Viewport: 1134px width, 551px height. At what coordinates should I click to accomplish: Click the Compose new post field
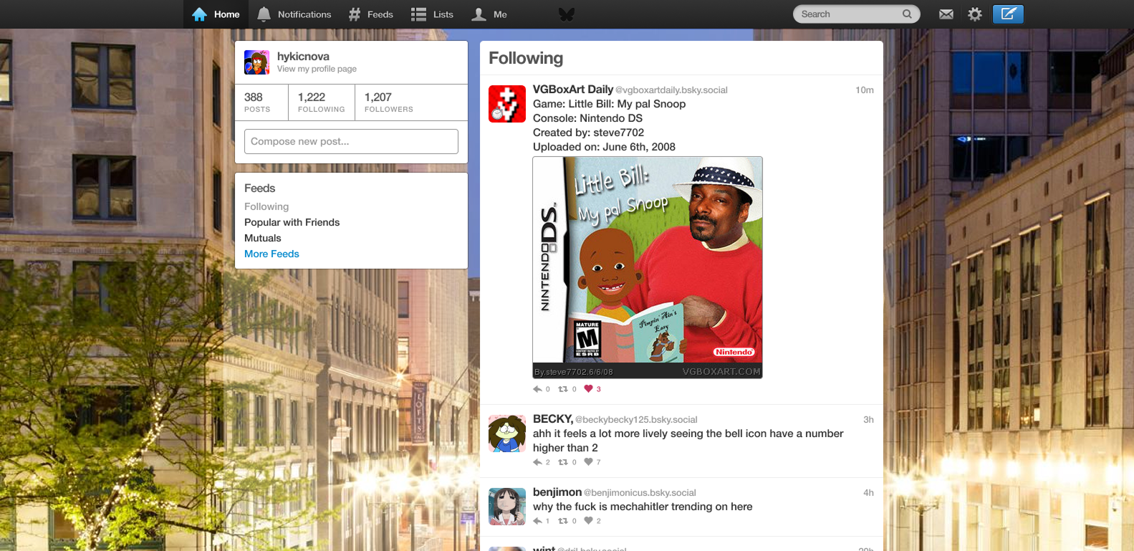pyautogui.click(x=351, y=141)
